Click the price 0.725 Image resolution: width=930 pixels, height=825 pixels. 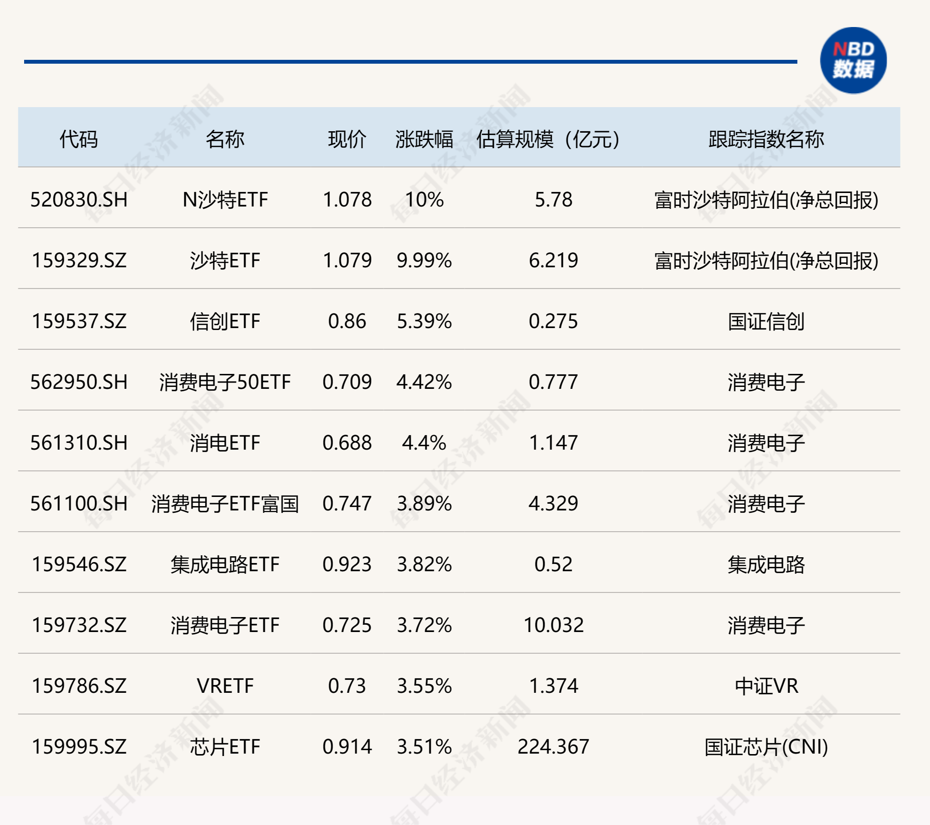[x=347, y=625]
